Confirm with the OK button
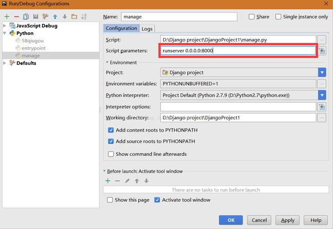This screenshot has width=333, height=229. (x=231, y=220)
